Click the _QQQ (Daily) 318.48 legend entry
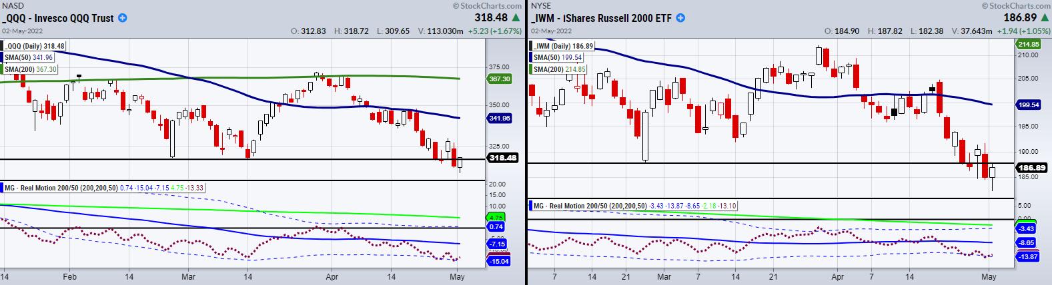The height and width of the screenshot is (285, 1052). tap(33, 46)
